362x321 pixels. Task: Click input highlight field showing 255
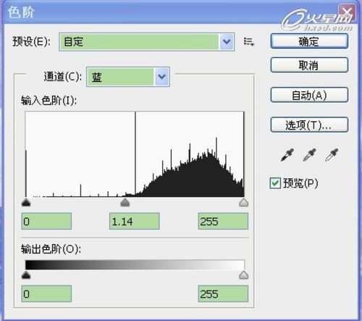click(x=223, y=221)
